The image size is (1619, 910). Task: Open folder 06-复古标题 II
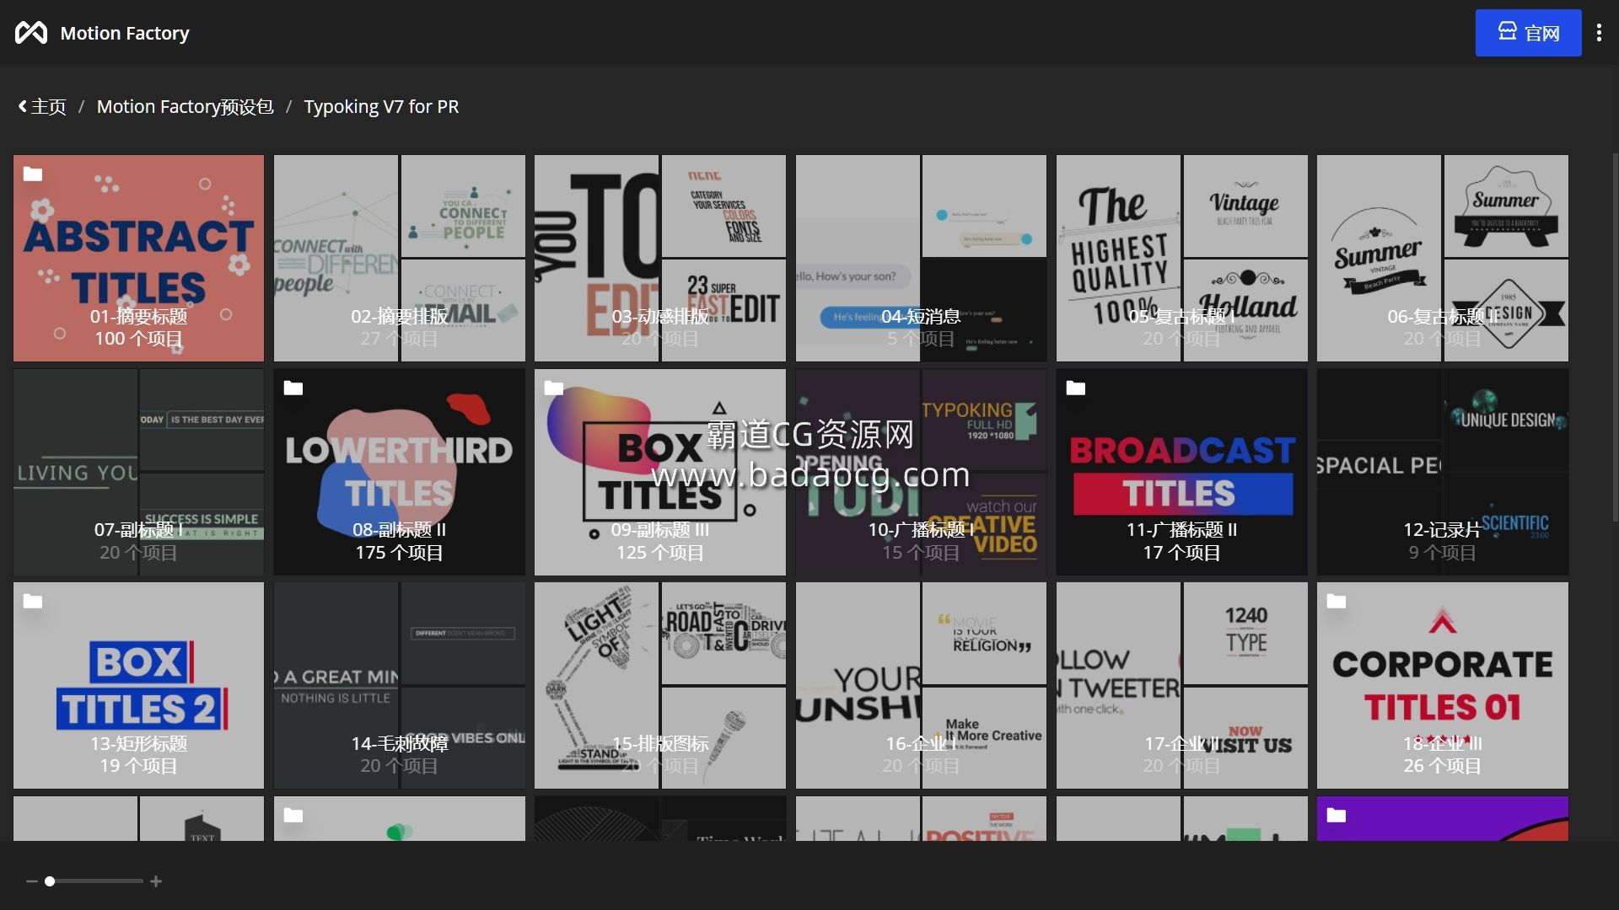(x=1442, y=258)
